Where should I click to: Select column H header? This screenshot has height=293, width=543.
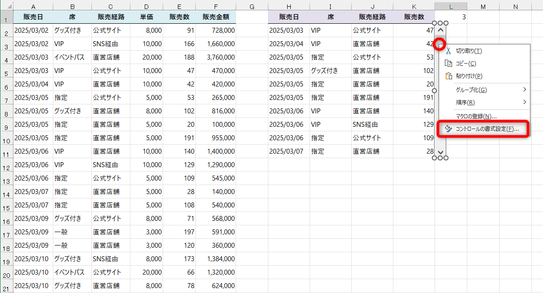point(289,6)
